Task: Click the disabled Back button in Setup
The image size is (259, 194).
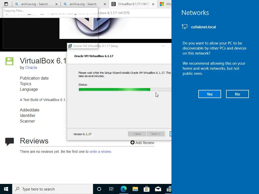Action: (x=137, y=134)
